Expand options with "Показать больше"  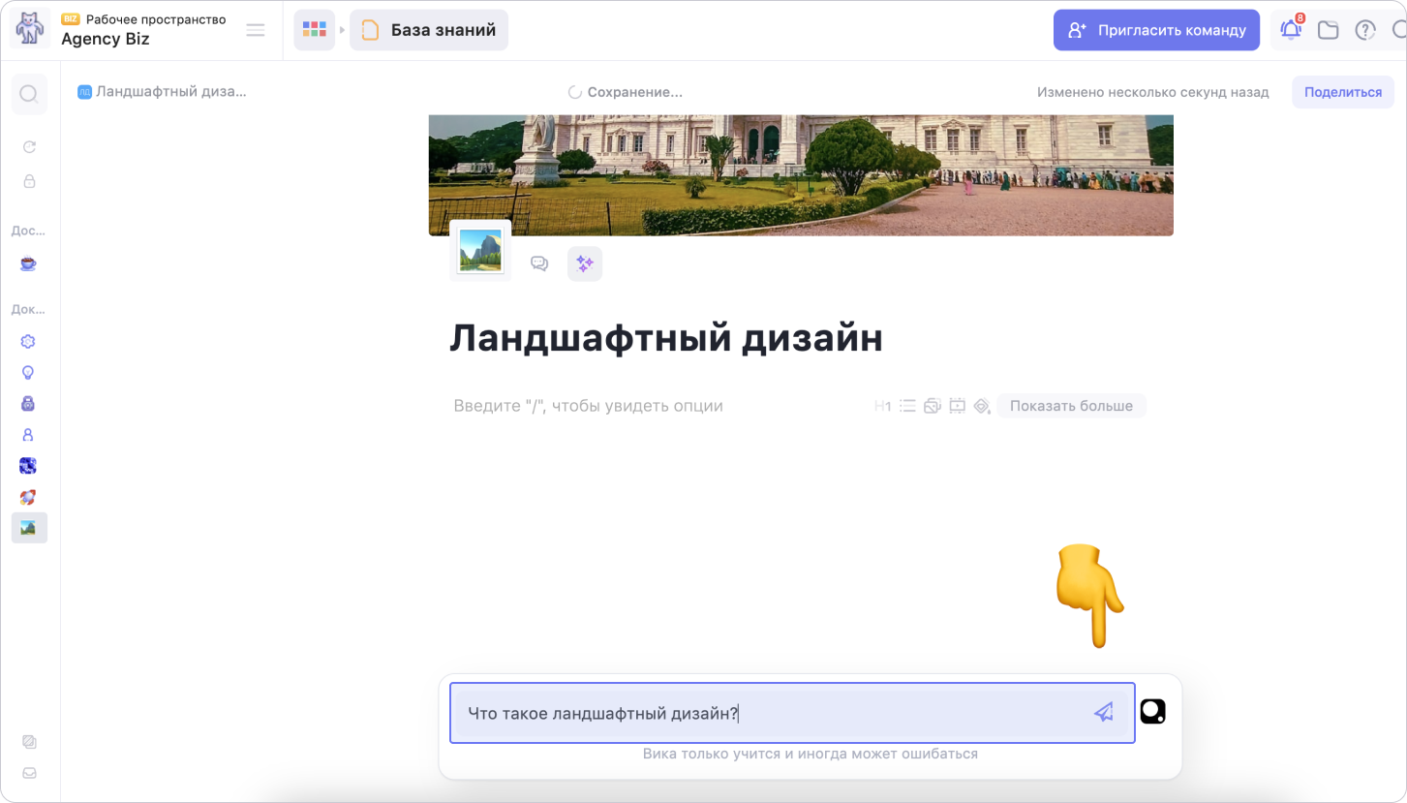pos(1071,406)
